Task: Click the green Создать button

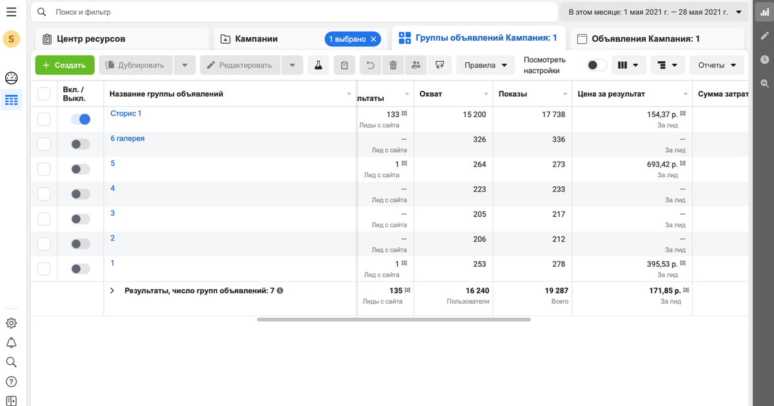Action: tap(64, 65)
